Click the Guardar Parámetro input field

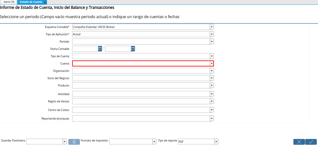(x=45, y=142)
